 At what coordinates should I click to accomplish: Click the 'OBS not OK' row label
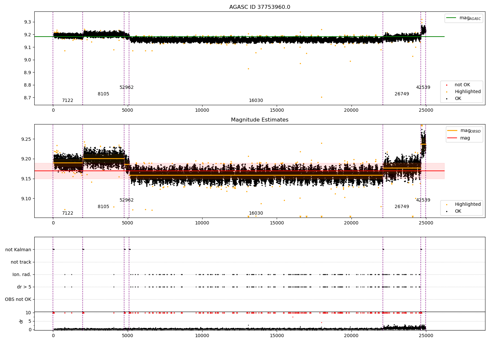point(18,300)
